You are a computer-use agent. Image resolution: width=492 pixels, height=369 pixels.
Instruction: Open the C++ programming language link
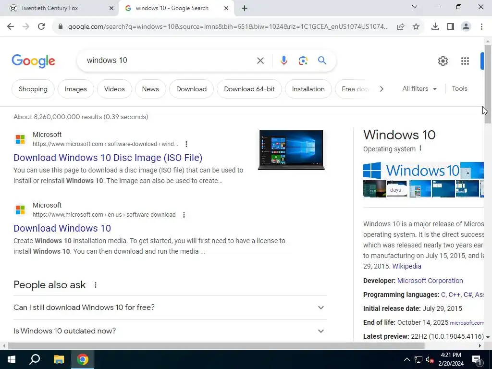455,295
